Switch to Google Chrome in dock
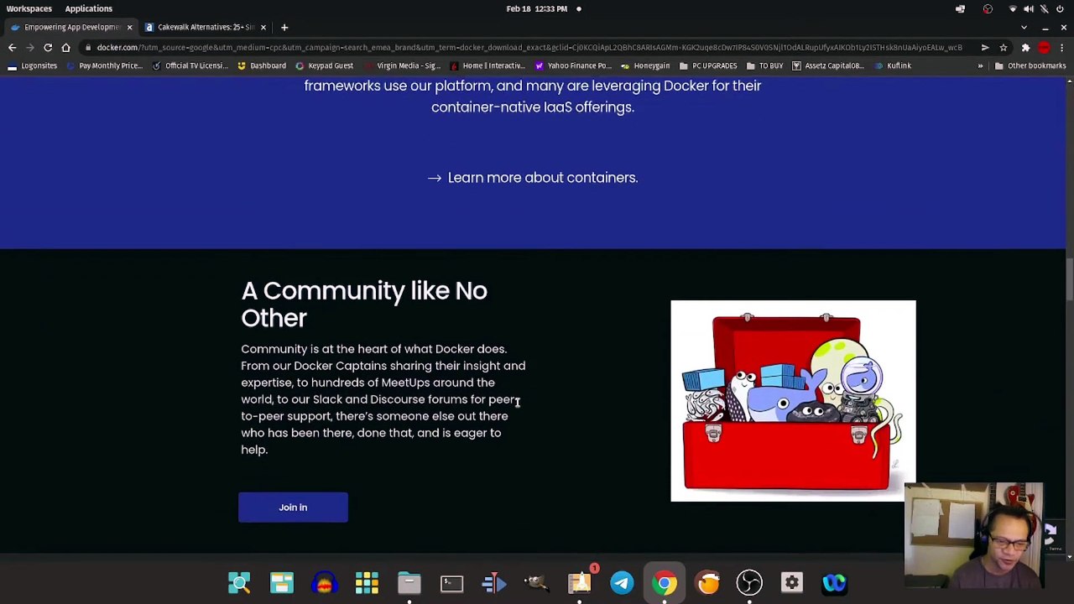This screenshot has width=1074, height=604. coord(665,582)
